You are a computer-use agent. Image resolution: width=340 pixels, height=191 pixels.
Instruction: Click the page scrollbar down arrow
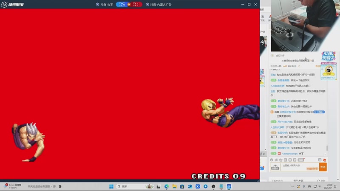(x=338, y=179)
